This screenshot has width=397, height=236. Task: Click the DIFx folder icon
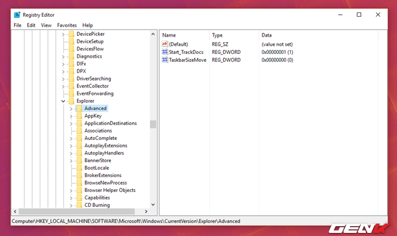point(72,64)
